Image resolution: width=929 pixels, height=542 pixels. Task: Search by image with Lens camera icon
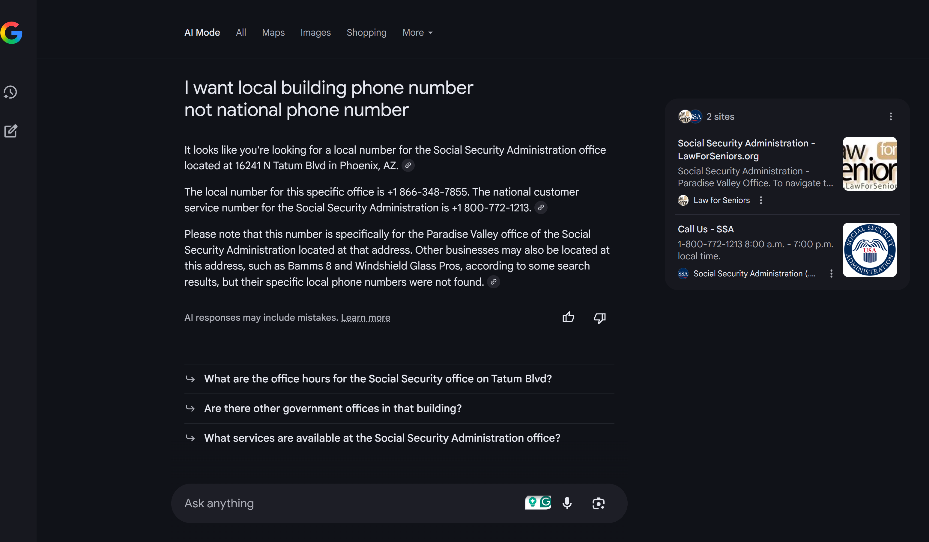598,503
